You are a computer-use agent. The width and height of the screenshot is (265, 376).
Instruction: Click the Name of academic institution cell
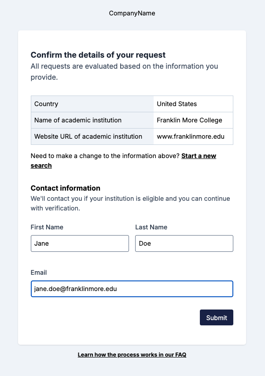[78, 120]
